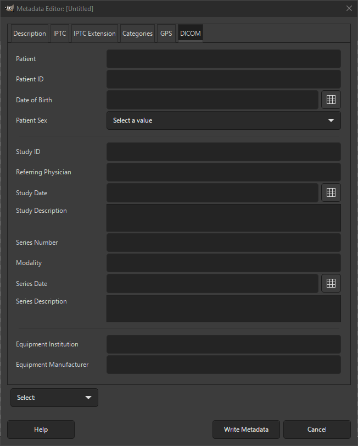Click the Cancel button
This screenshot has height=446, width=358.
point(317,430)
